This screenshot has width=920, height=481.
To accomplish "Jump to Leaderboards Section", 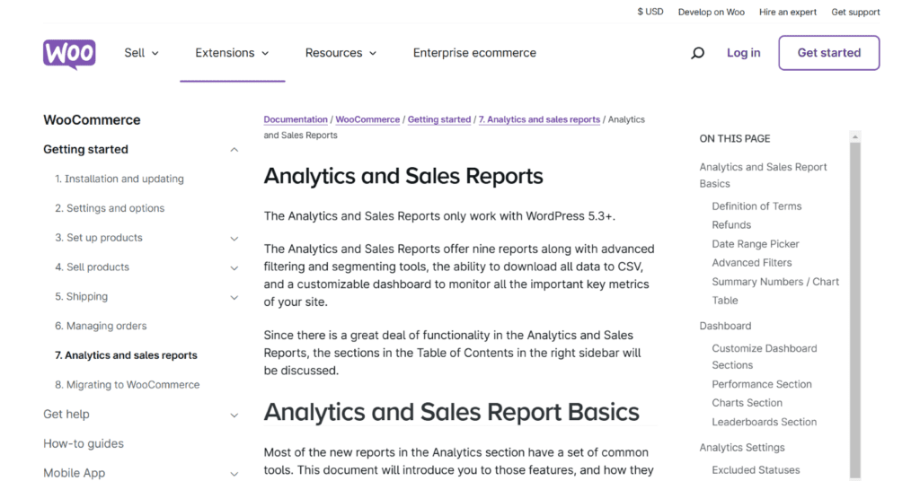I will [x=764, y=422].
